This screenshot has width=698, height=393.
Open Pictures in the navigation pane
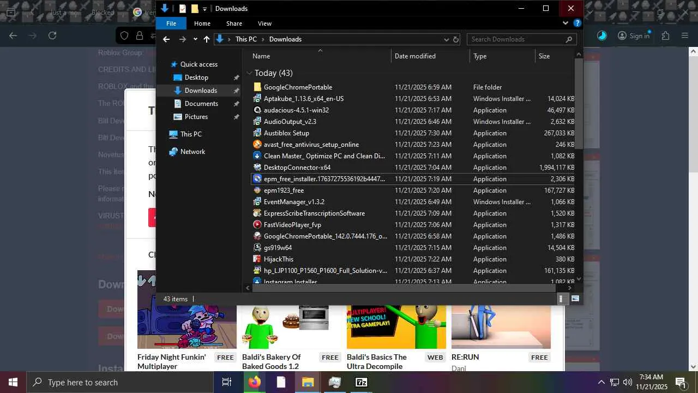pyautogui.click(x=196, y=117)
